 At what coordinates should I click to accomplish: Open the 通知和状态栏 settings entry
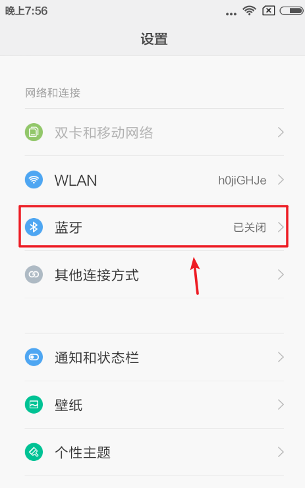point(154,357)
